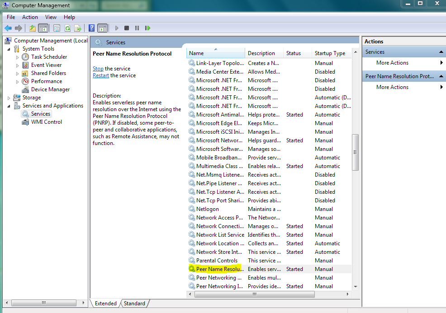Viewport: 446px width, 313px height.
Task: Open Help via blue question mark icon
Action: pyautogui.click(x=91, y=28)
